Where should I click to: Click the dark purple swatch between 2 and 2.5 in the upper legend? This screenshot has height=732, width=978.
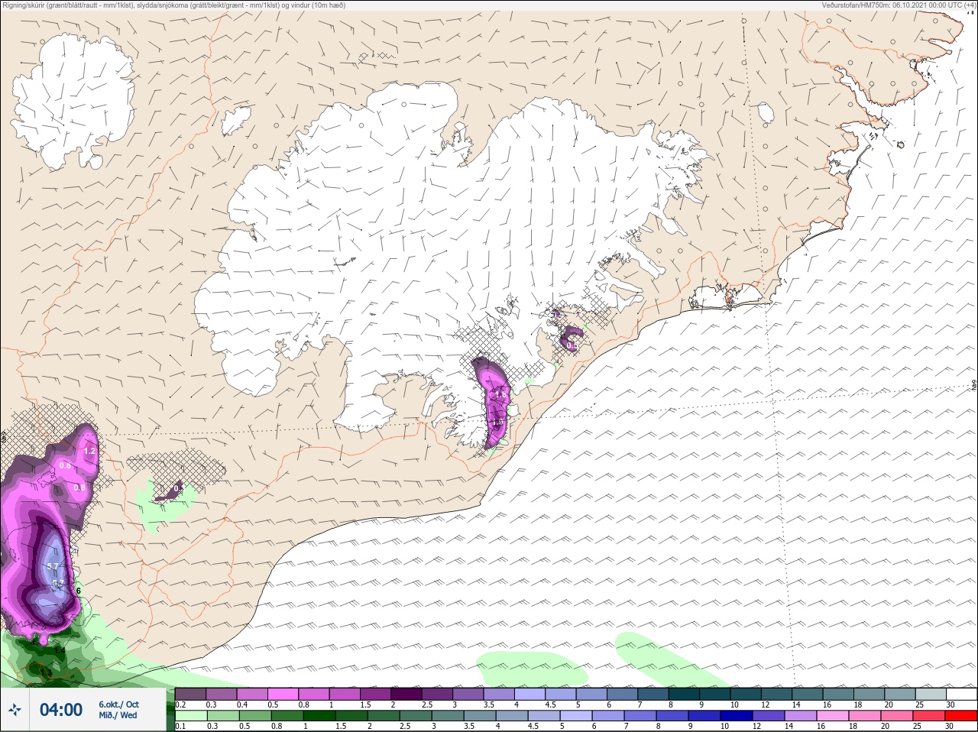click(406, 694)
